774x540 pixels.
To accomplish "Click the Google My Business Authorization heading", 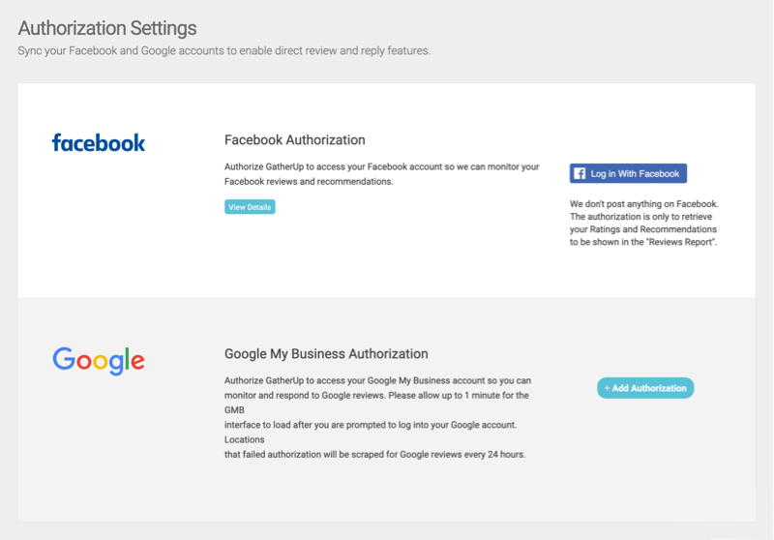I will 326,354.
